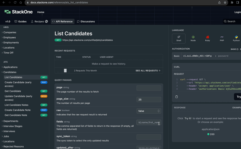Open the Discussions tab
The height and width of the screenshot is (149, 241).
pos(86,21)
